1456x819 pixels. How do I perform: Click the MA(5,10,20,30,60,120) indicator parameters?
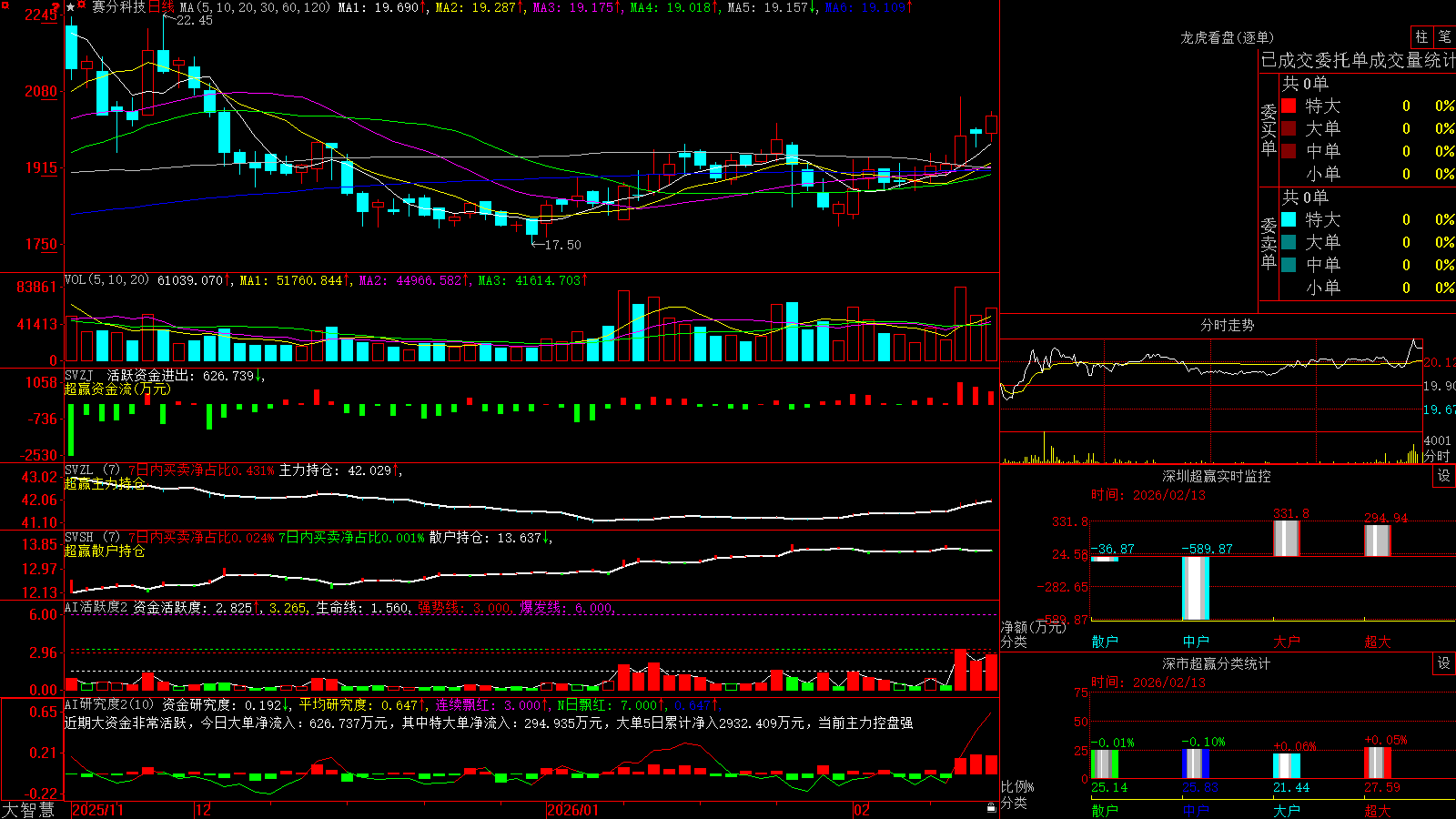point(255,7)
